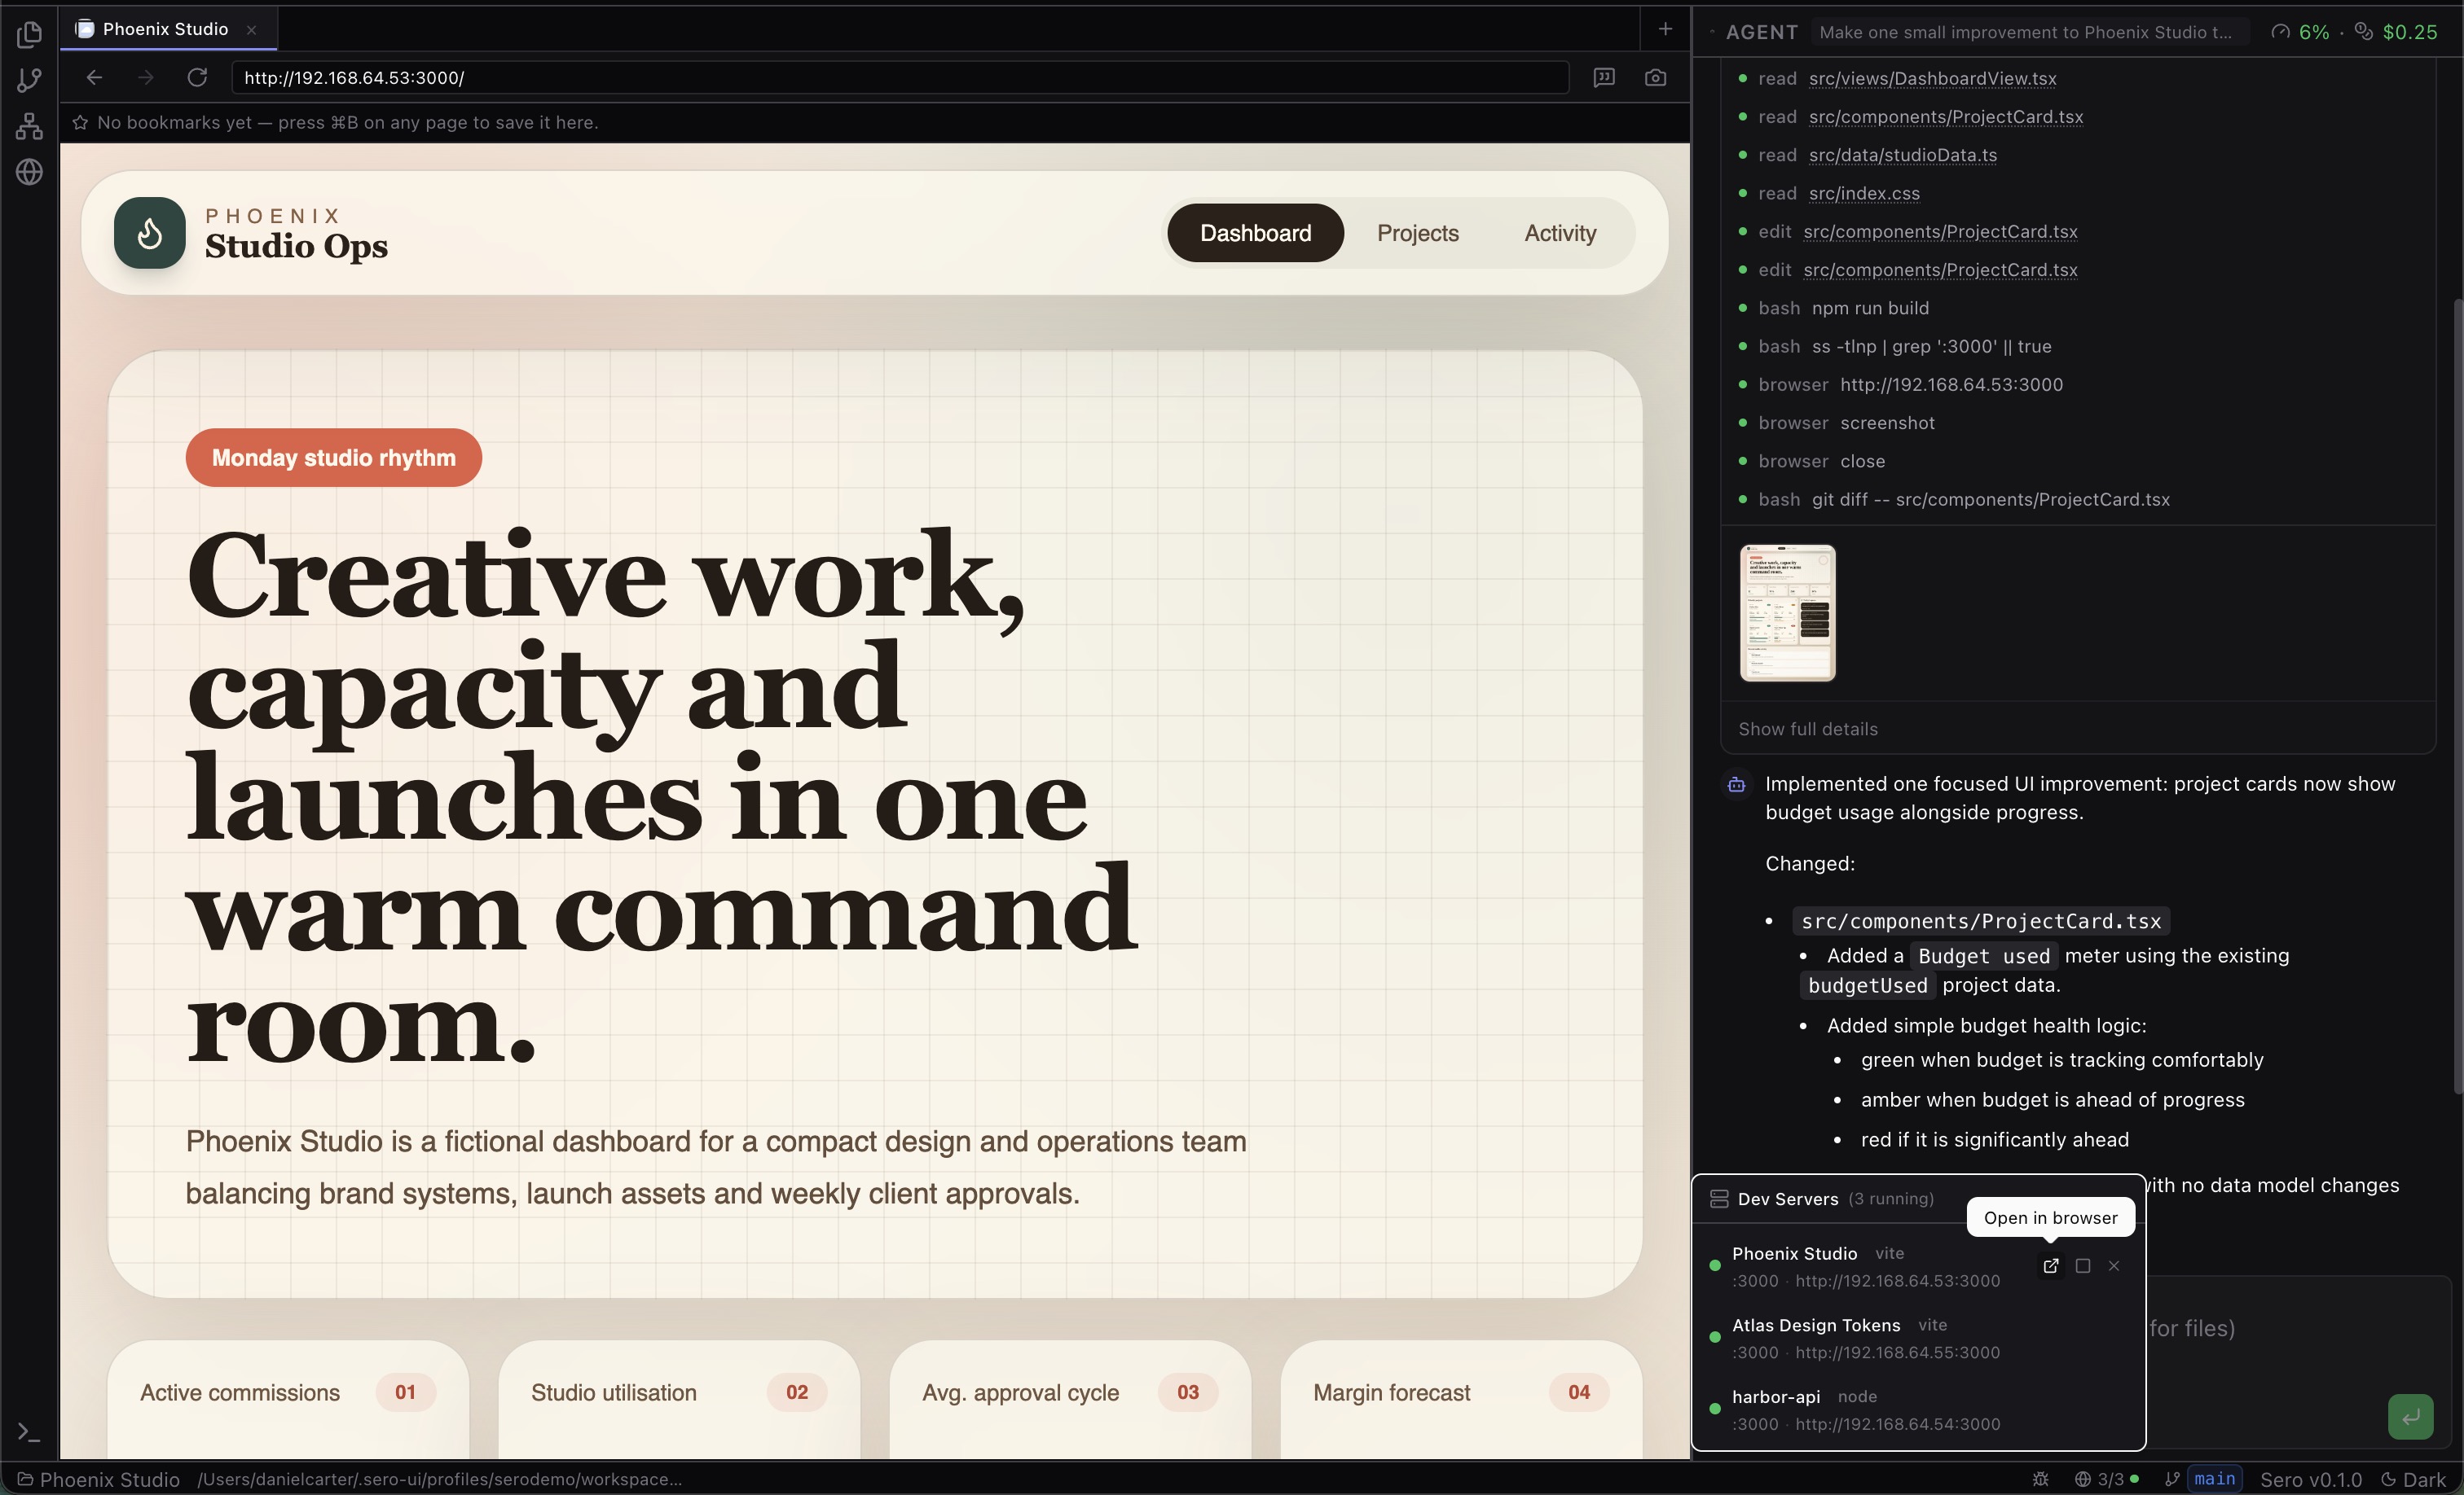Open the globe panel in the left sidebar
The width and height of the screenshot is (2464, 1495).
click(29, 171)
